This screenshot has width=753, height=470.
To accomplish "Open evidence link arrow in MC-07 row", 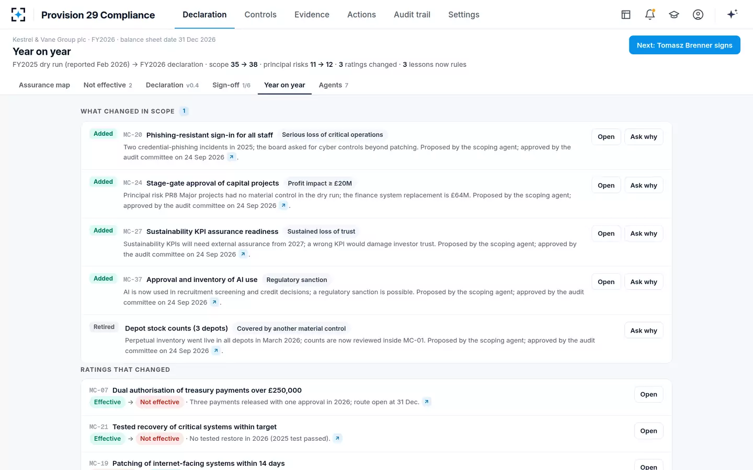I will (427, 402).
